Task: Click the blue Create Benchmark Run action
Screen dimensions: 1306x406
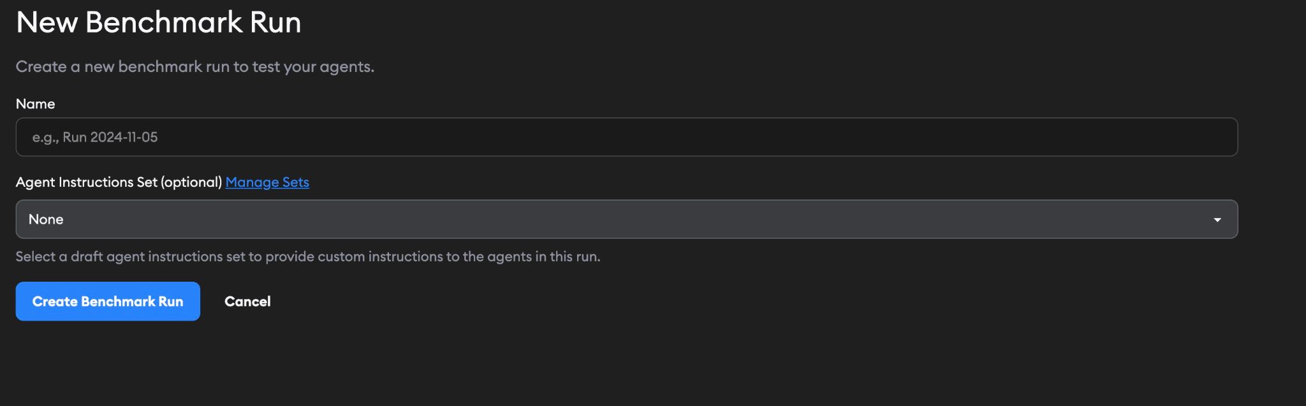Action: [107, 301]
